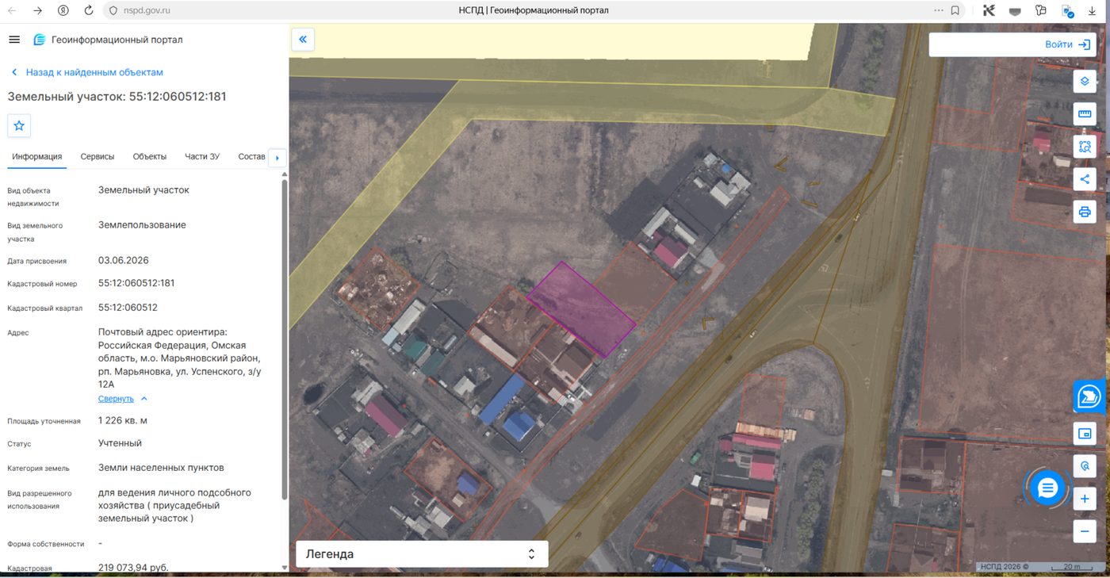The image size is (1110, 578).
Task: Zoom in on the map
Action: coord(1085,500)
